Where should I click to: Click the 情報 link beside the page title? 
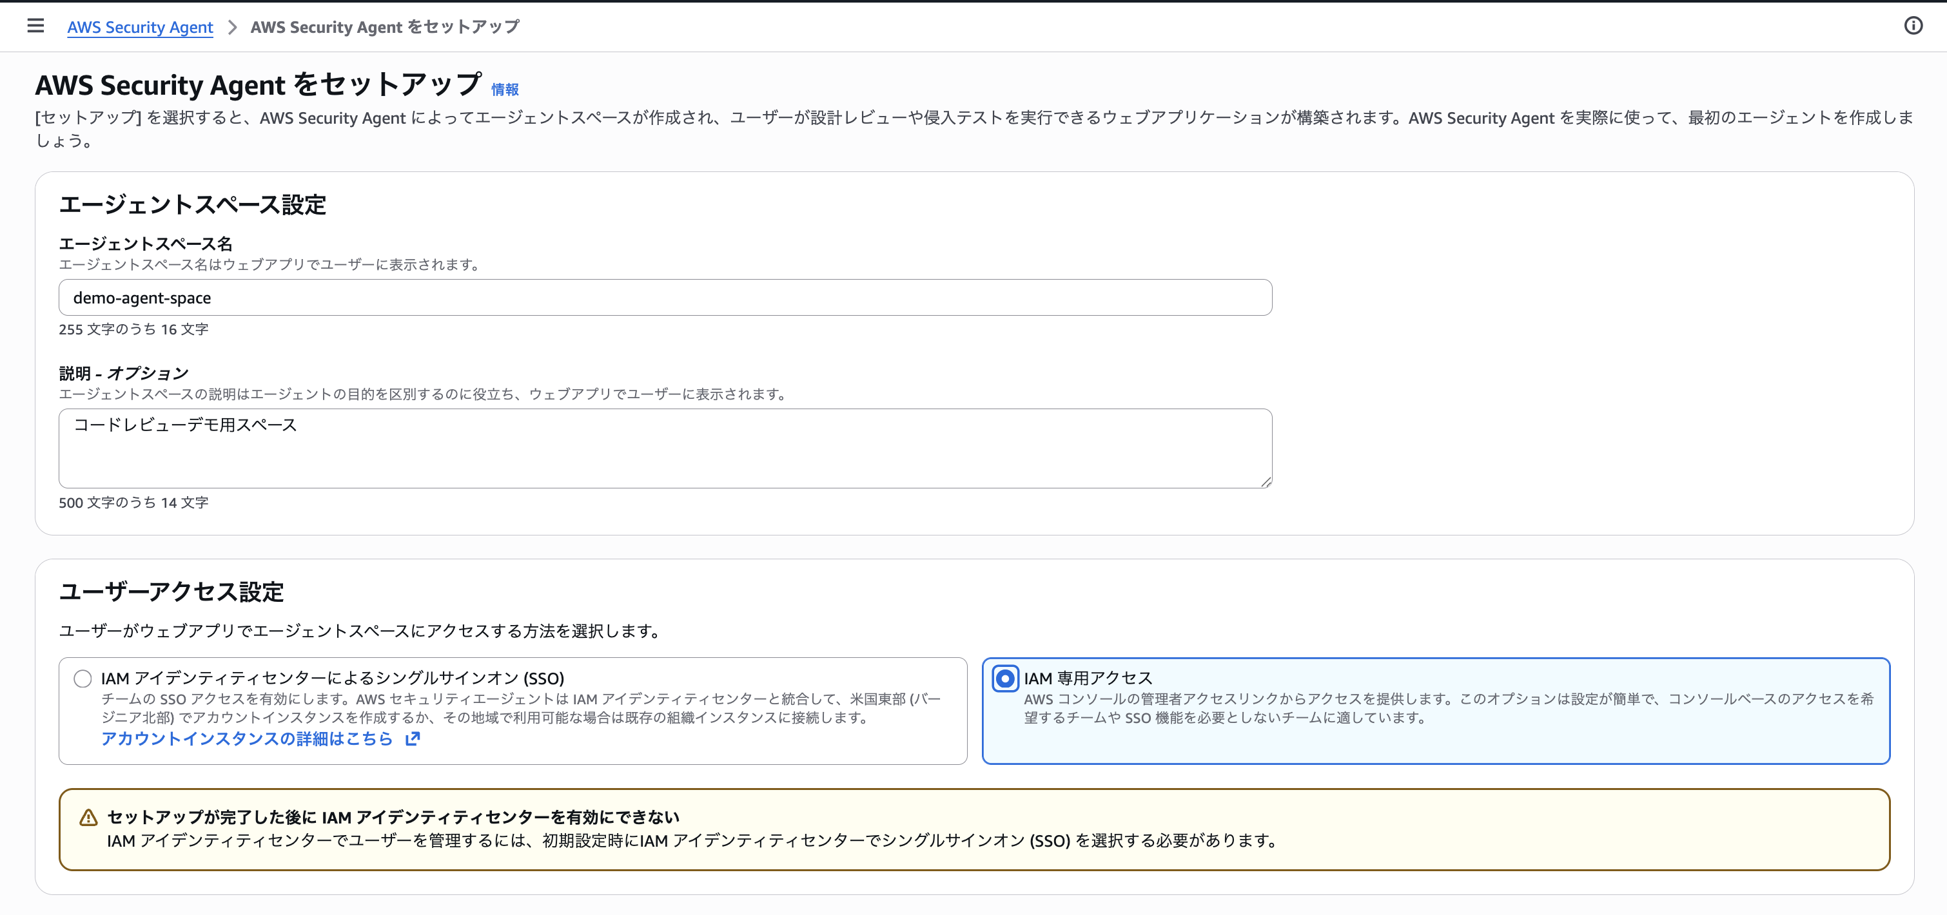504,88
